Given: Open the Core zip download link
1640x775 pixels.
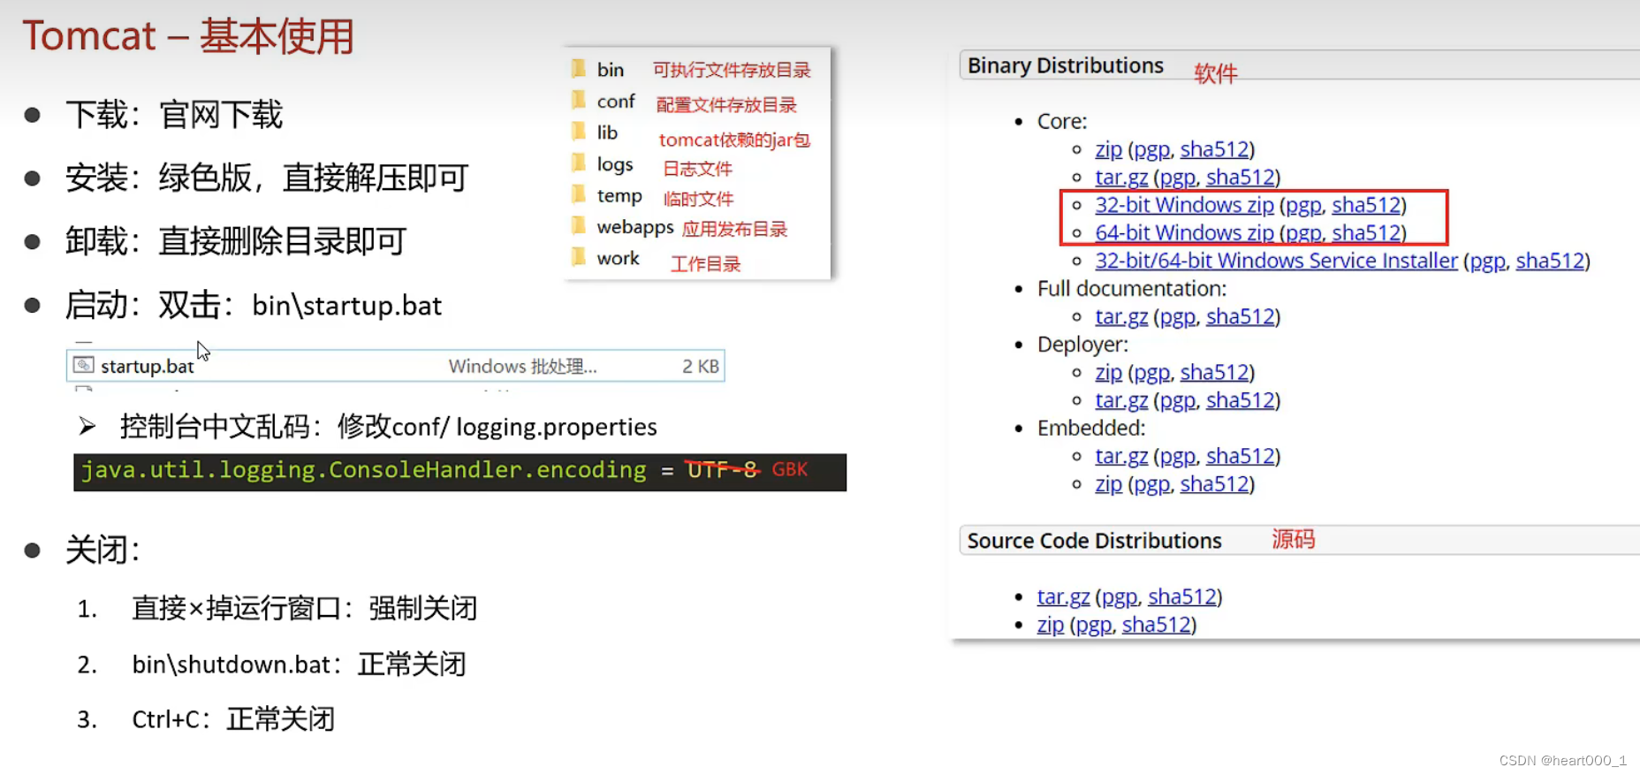Looking at the screenshot, I should click(1108, 149).
